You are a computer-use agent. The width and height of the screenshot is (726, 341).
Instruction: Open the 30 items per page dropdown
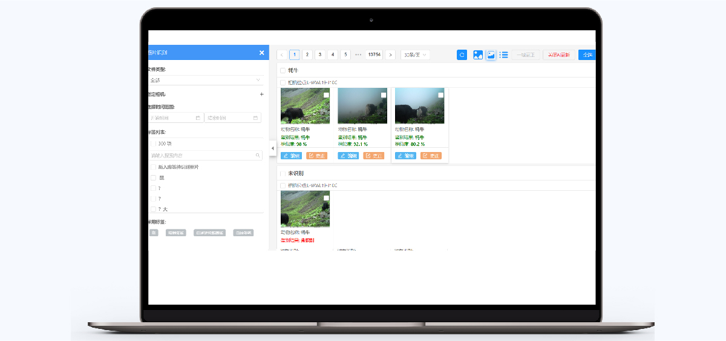click(x=416, y=55)
